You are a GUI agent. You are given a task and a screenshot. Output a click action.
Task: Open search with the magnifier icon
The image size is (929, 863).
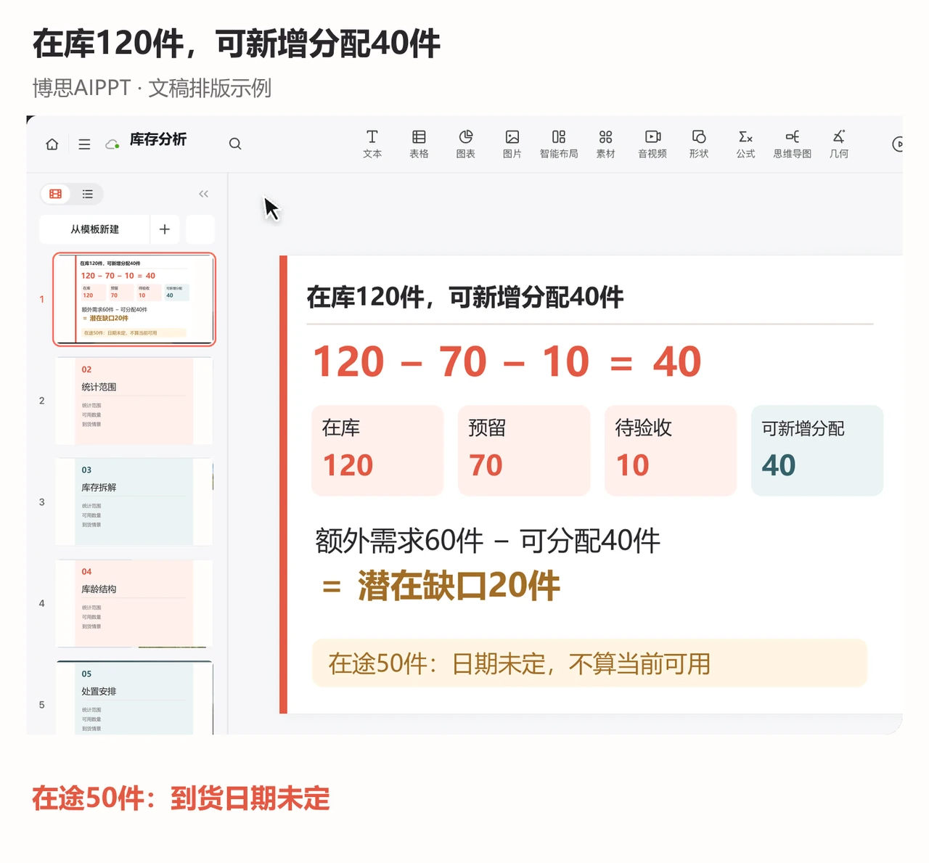click(235, 144)
